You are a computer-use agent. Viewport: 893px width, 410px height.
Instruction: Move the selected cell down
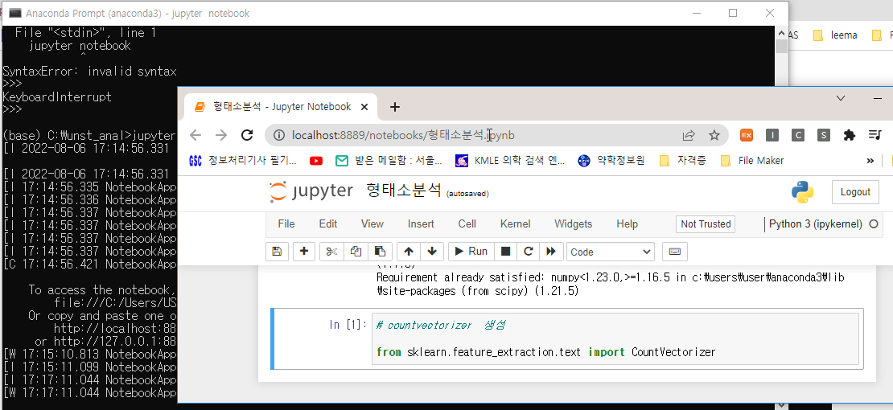(432, 251)
